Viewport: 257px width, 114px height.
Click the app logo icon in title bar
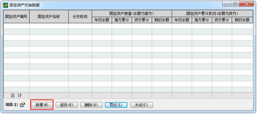coord(5,5)
